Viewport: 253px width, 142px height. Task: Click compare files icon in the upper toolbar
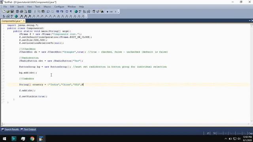click(89, 11)
